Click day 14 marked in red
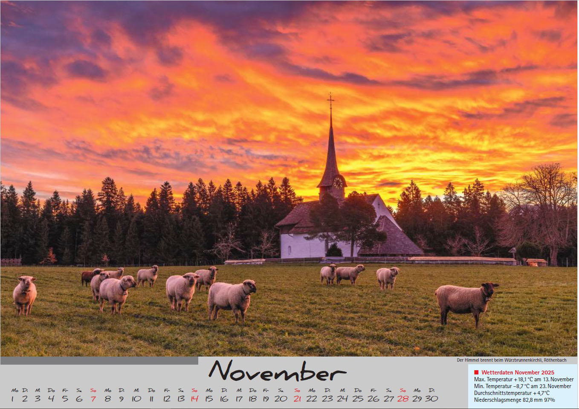 194,399
